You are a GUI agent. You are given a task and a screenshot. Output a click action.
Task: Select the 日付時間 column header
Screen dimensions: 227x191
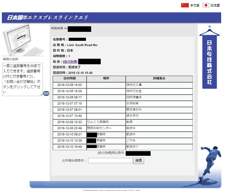click(x=70, y=79)
